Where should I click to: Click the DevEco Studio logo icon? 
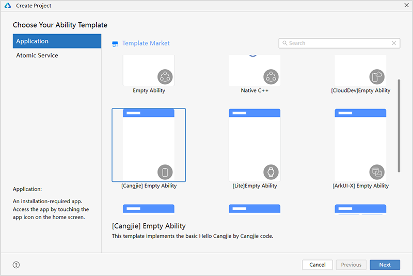[8, 6]
